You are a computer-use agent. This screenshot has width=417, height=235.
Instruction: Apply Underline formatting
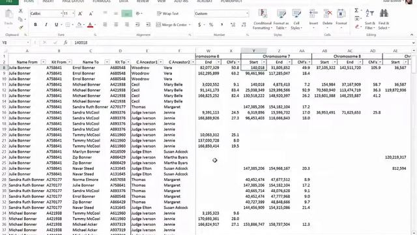tap(56, 25)
